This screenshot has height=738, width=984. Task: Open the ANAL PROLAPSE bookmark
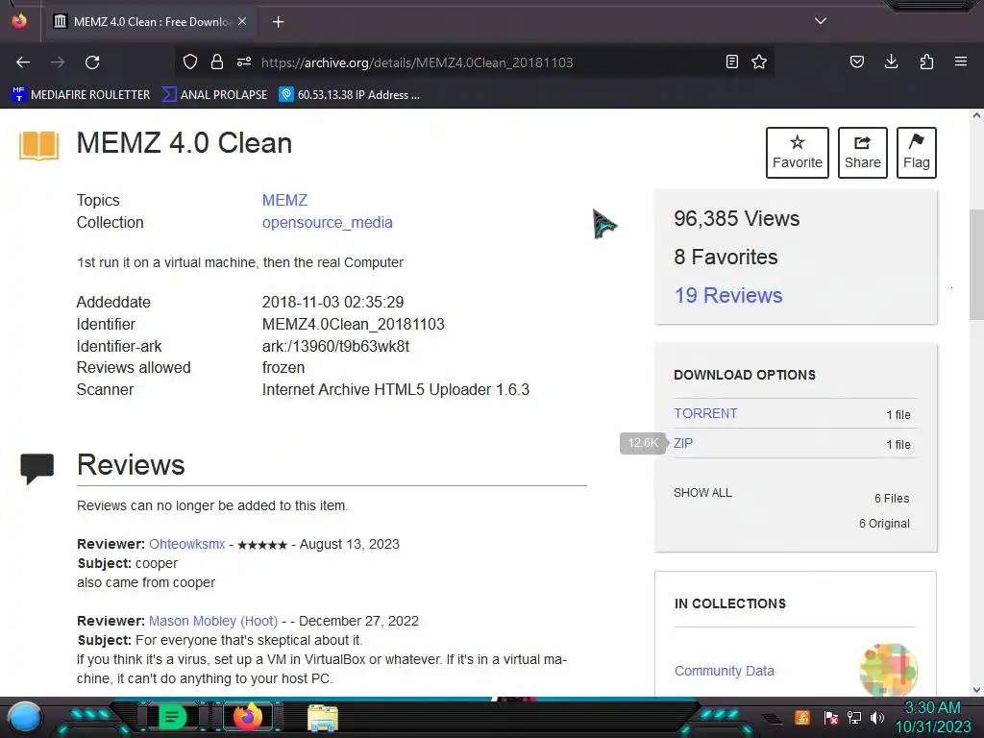[x=214, y=95]
